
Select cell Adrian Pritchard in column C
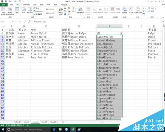[x=46, y=44]
